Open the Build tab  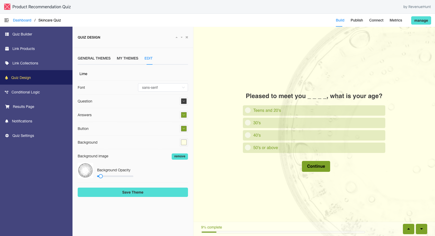point(340,20)
